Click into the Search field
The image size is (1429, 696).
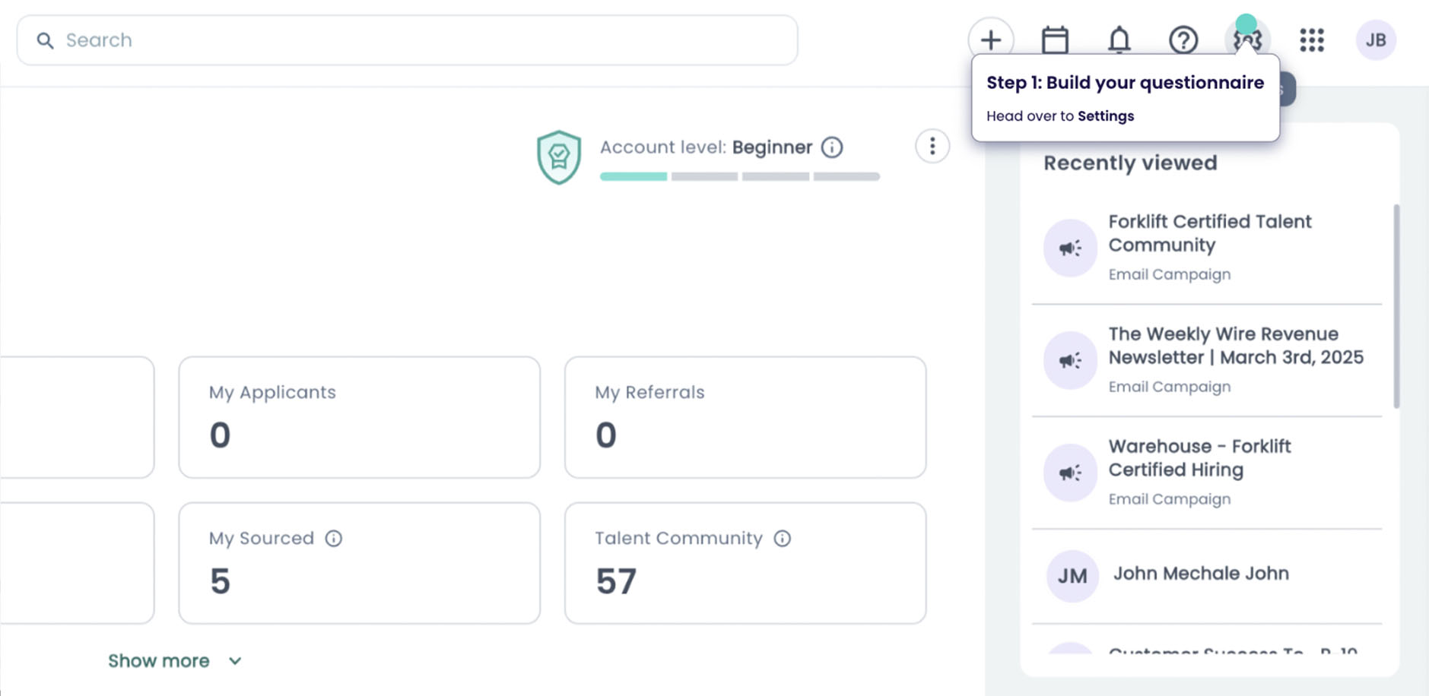pyautogui.click(x=408, y=40)
